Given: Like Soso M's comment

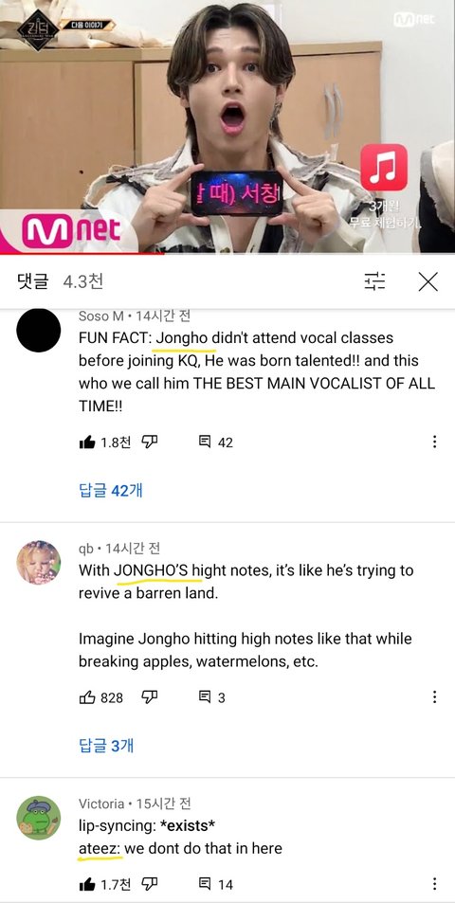Looking at the screenshot, I should tap(87, 442).
